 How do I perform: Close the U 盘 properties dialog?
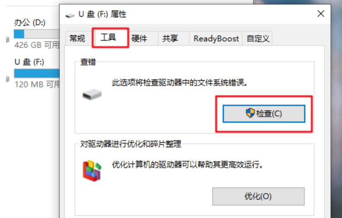[x=320, y=14]
